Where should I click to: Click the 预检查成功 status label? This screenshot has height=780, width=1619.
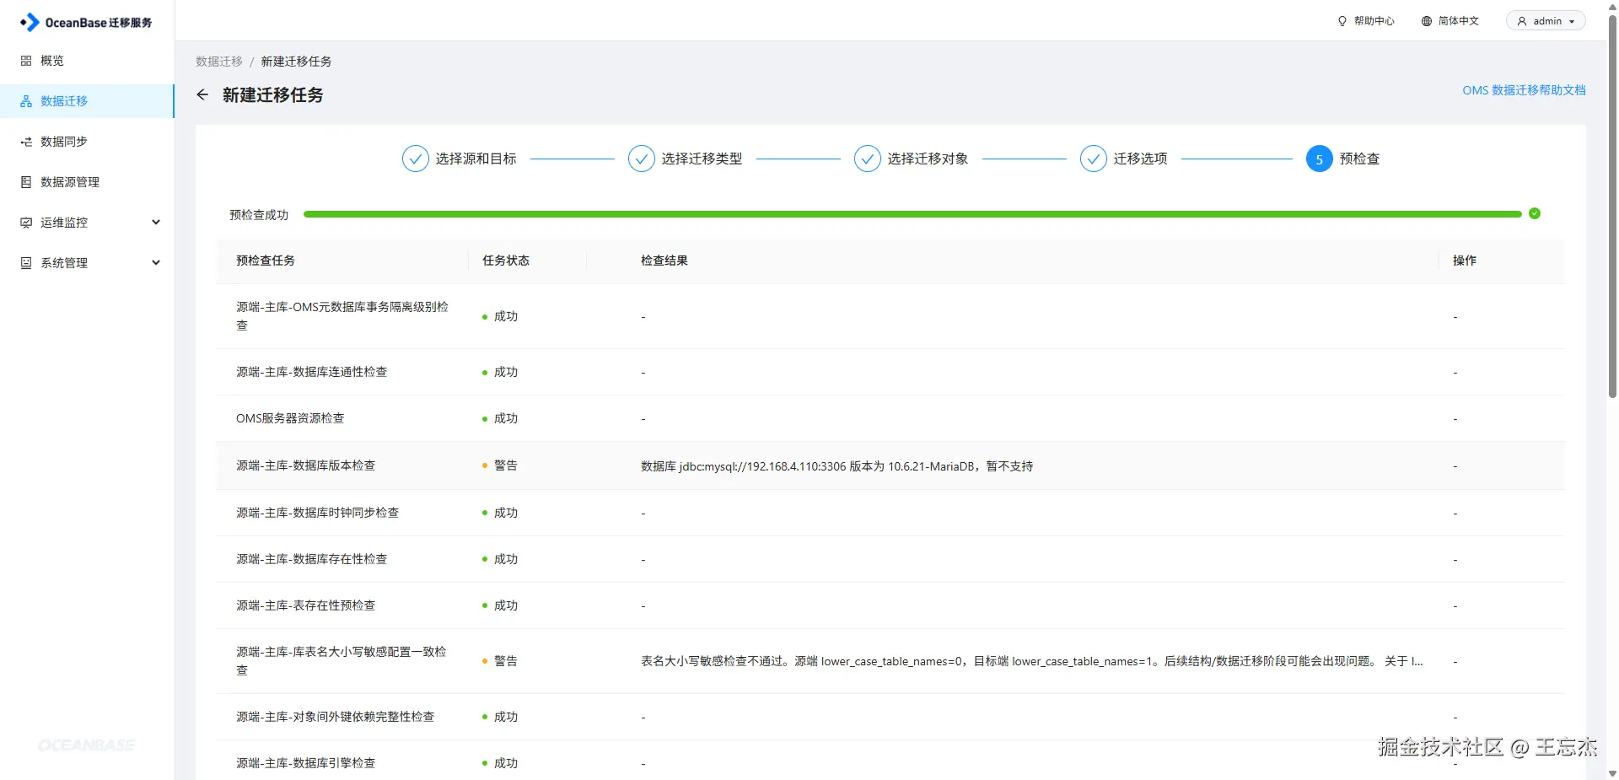pyautogui.click(x=259, y=215)
